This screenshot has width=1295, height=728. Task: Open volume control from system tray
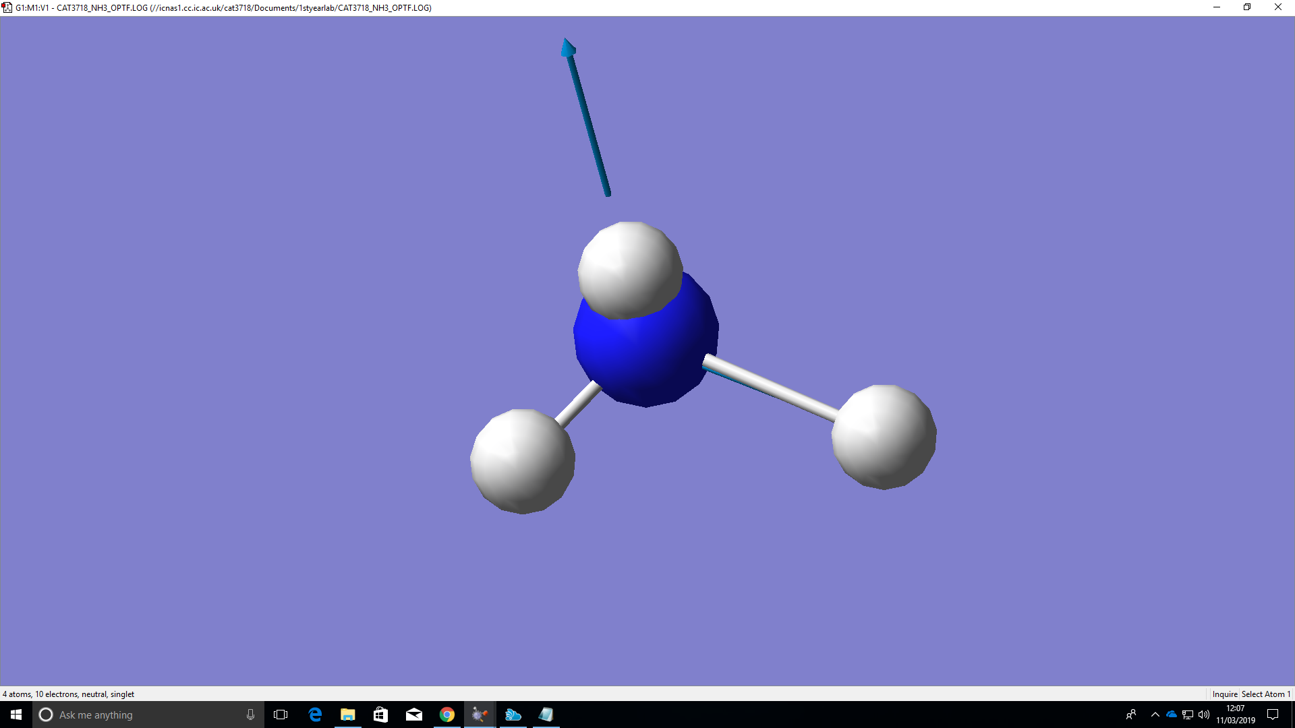point(1204,715)
